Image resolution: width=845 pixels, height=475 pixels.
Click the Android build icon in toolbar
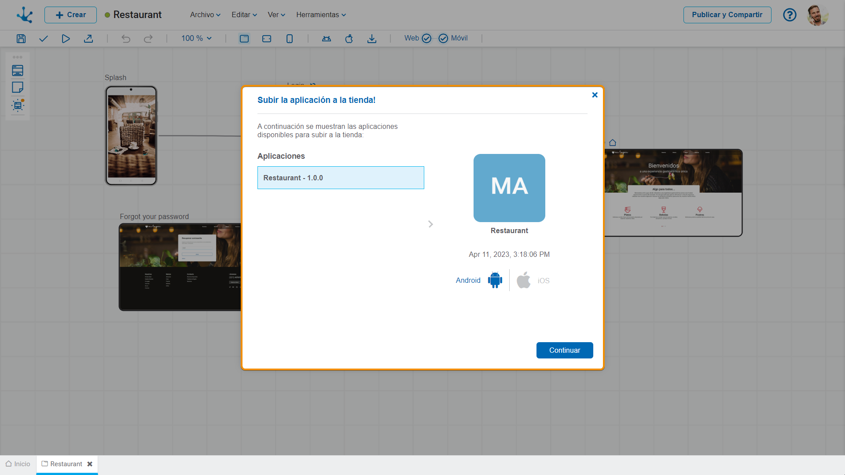click(326, 39)
